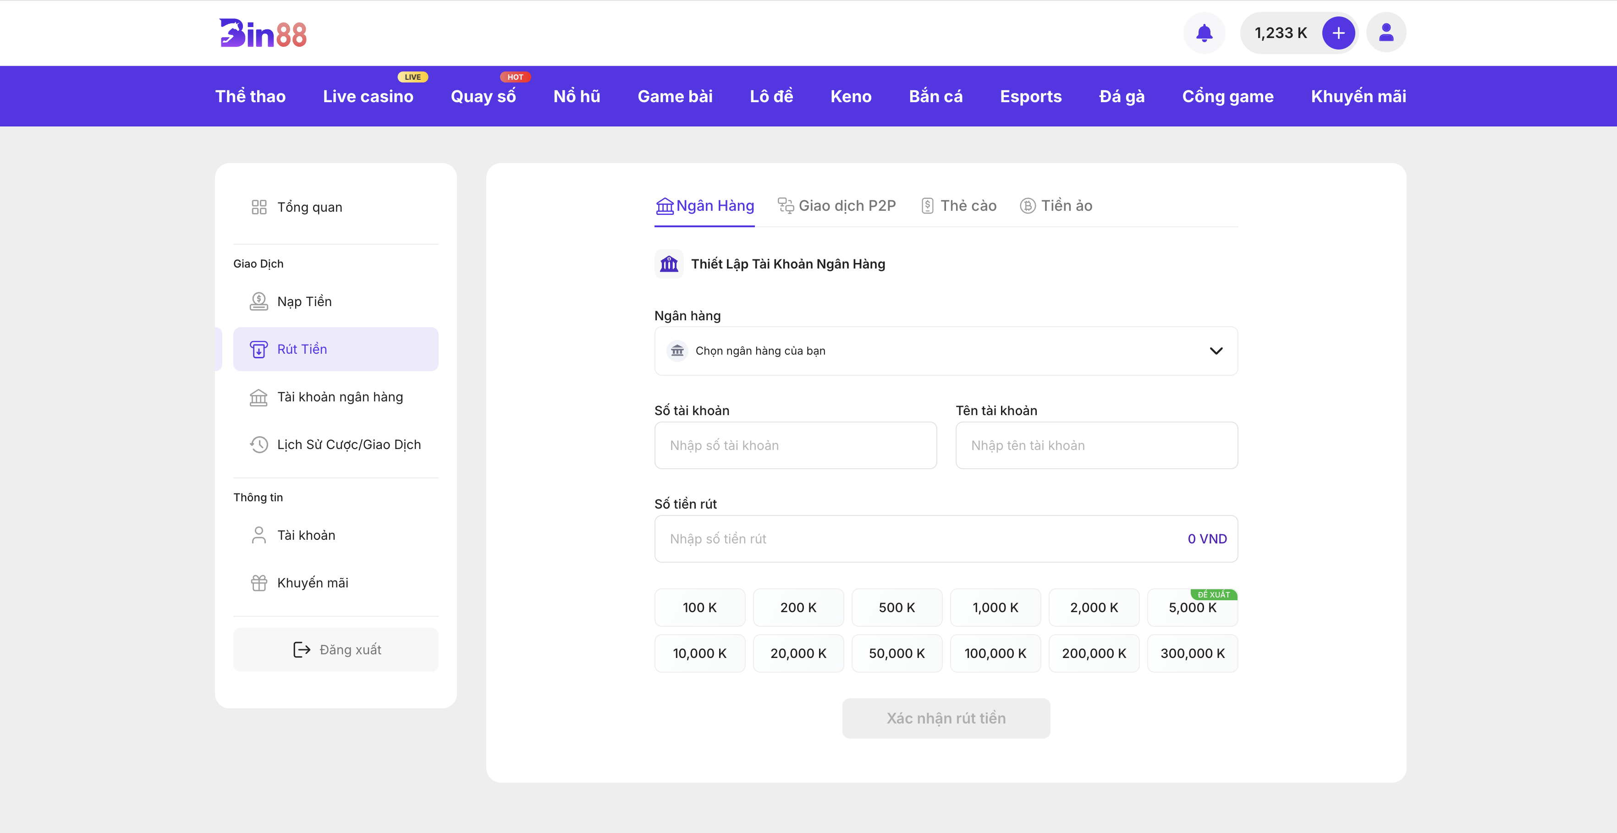Select the 300,000 K amount
The width and height of the screenshot is (1617, 833).
click(x=1192, y=653)
